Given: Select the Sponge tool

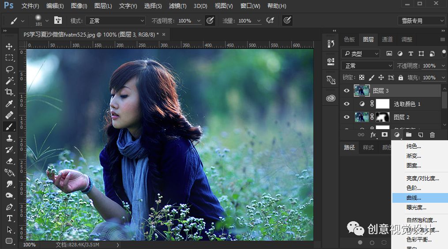Looking at the screenshot, I should pos(9,195).
